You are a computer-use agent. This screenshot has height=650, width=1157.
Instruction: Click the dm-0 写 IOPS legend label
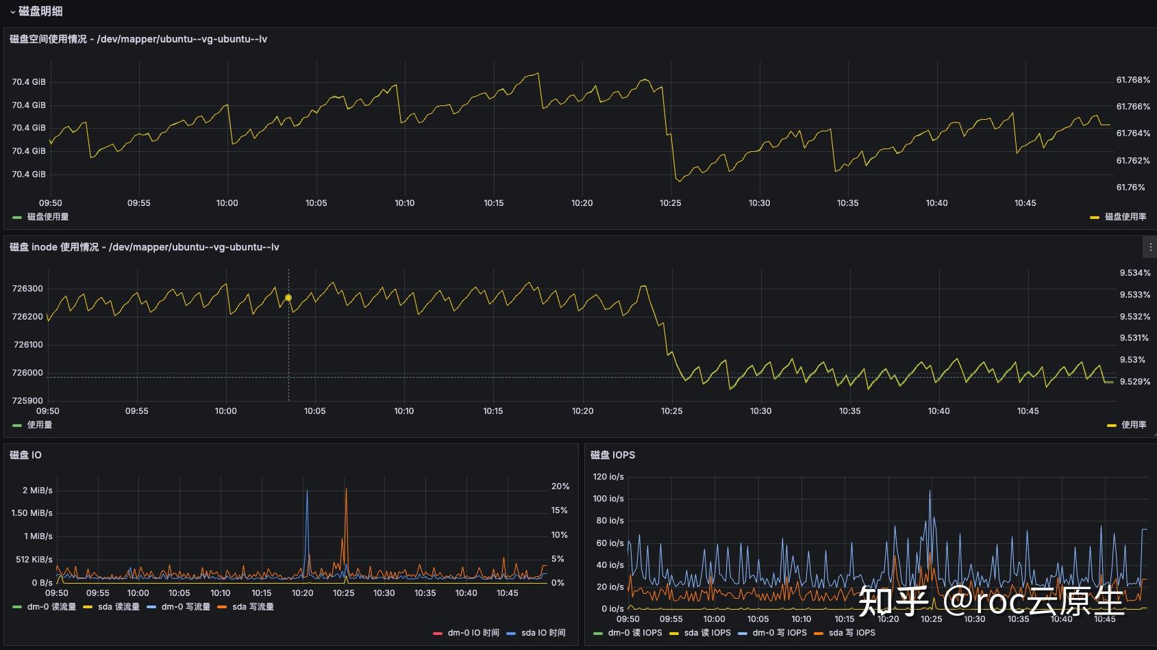pos(780,633)
